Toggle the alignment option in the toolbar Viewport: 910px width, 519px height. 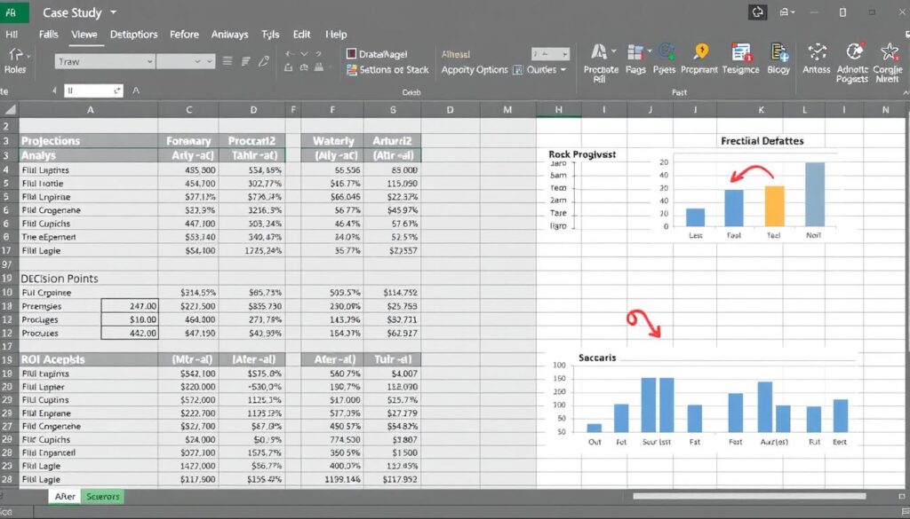227,60
